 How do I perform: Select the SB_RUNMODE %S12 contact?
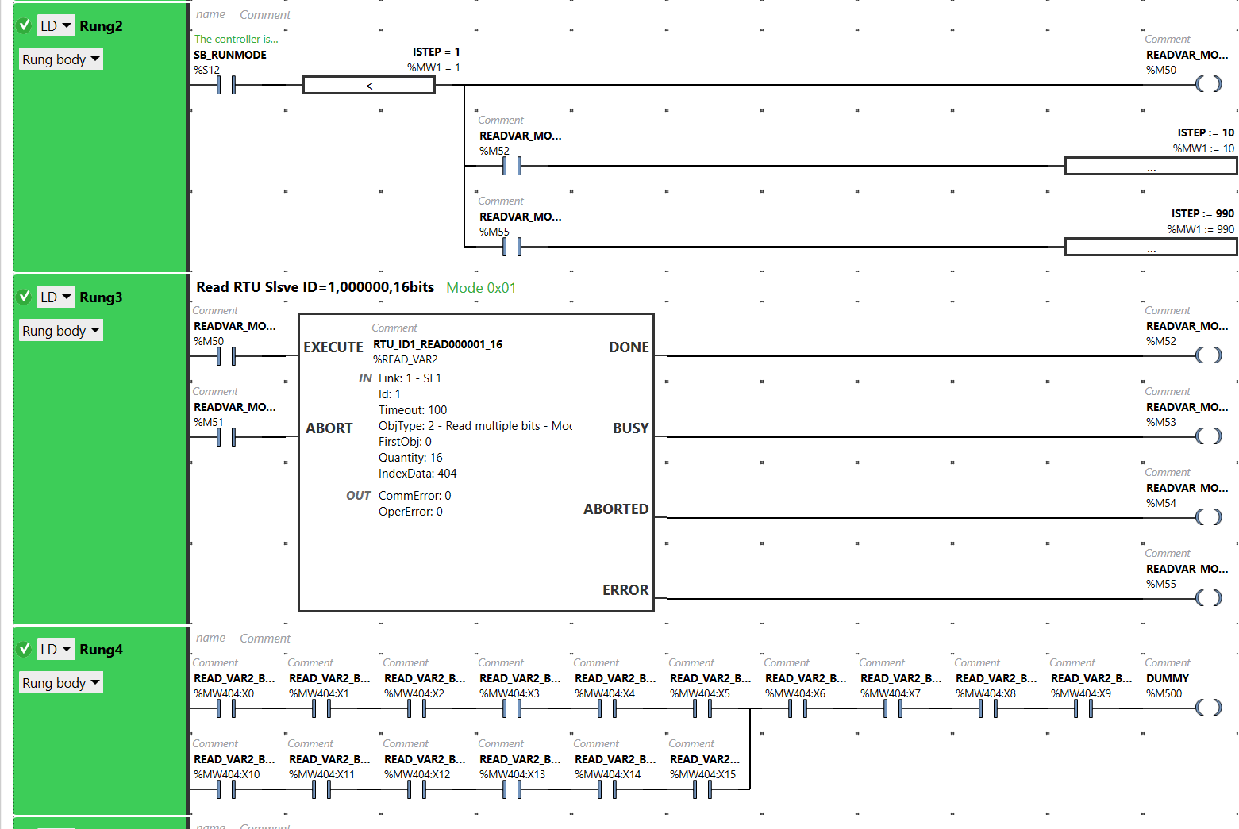pyautogui.click(x=226, y=85)
